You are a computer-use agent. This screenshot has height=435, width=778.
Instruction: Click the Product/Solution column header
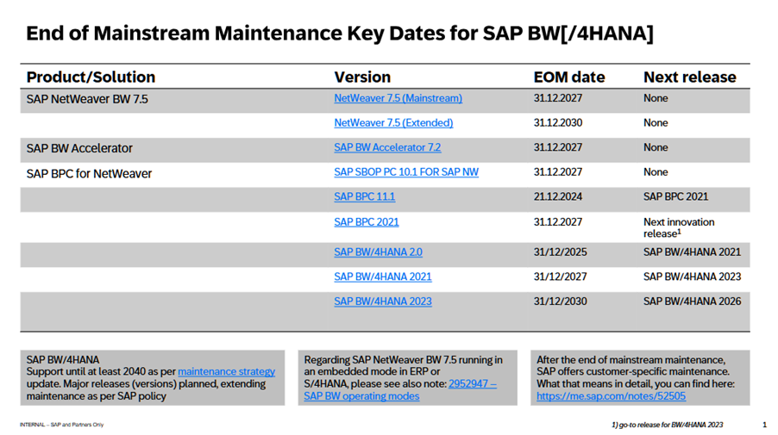[x=91, y=77]
